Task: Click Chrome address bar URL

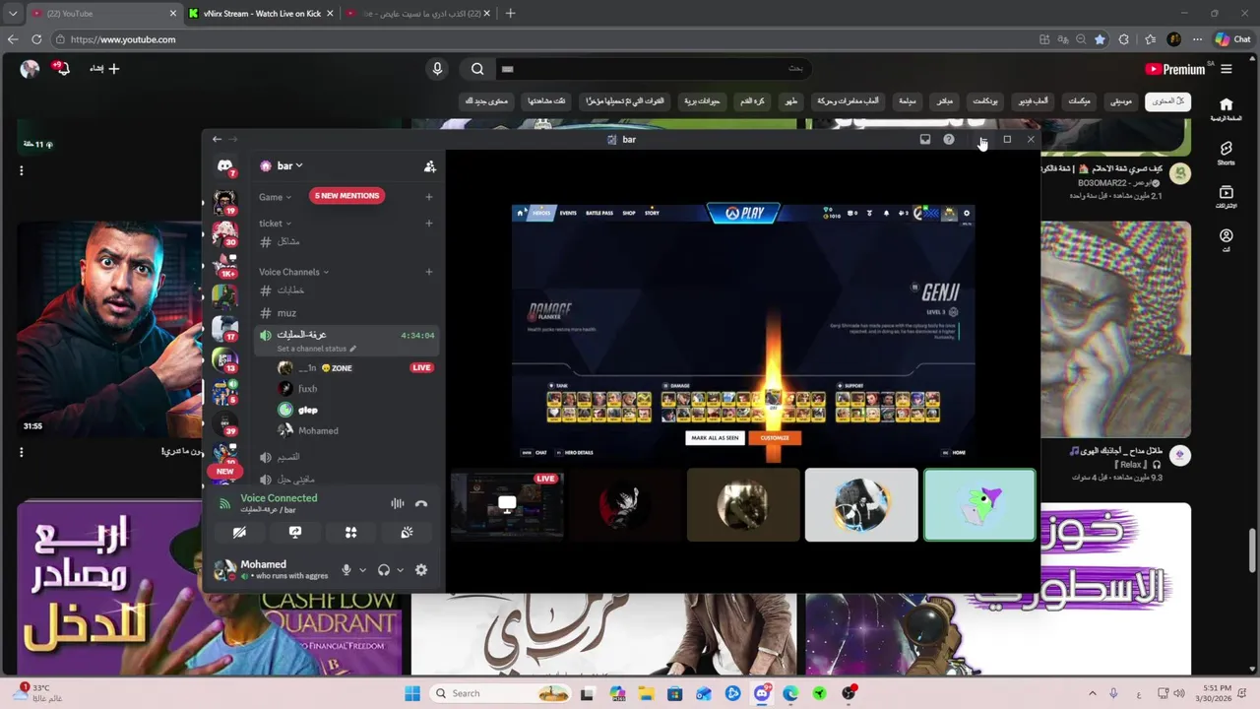Action: tap(123, 39)
